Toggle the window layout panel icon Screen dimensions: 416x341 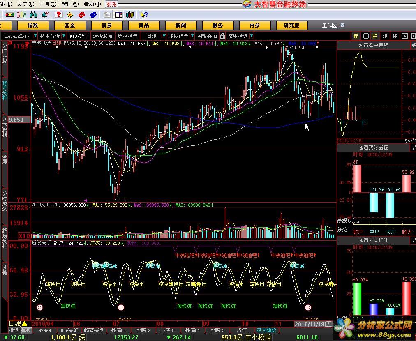click(118, 14)
